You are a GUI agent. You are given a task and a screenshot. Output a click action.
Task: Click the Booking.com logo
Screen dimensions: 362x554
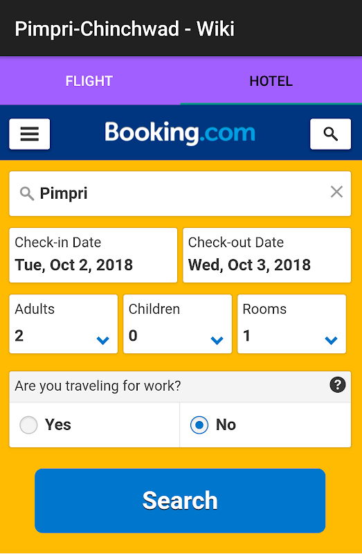coord(180,133)
